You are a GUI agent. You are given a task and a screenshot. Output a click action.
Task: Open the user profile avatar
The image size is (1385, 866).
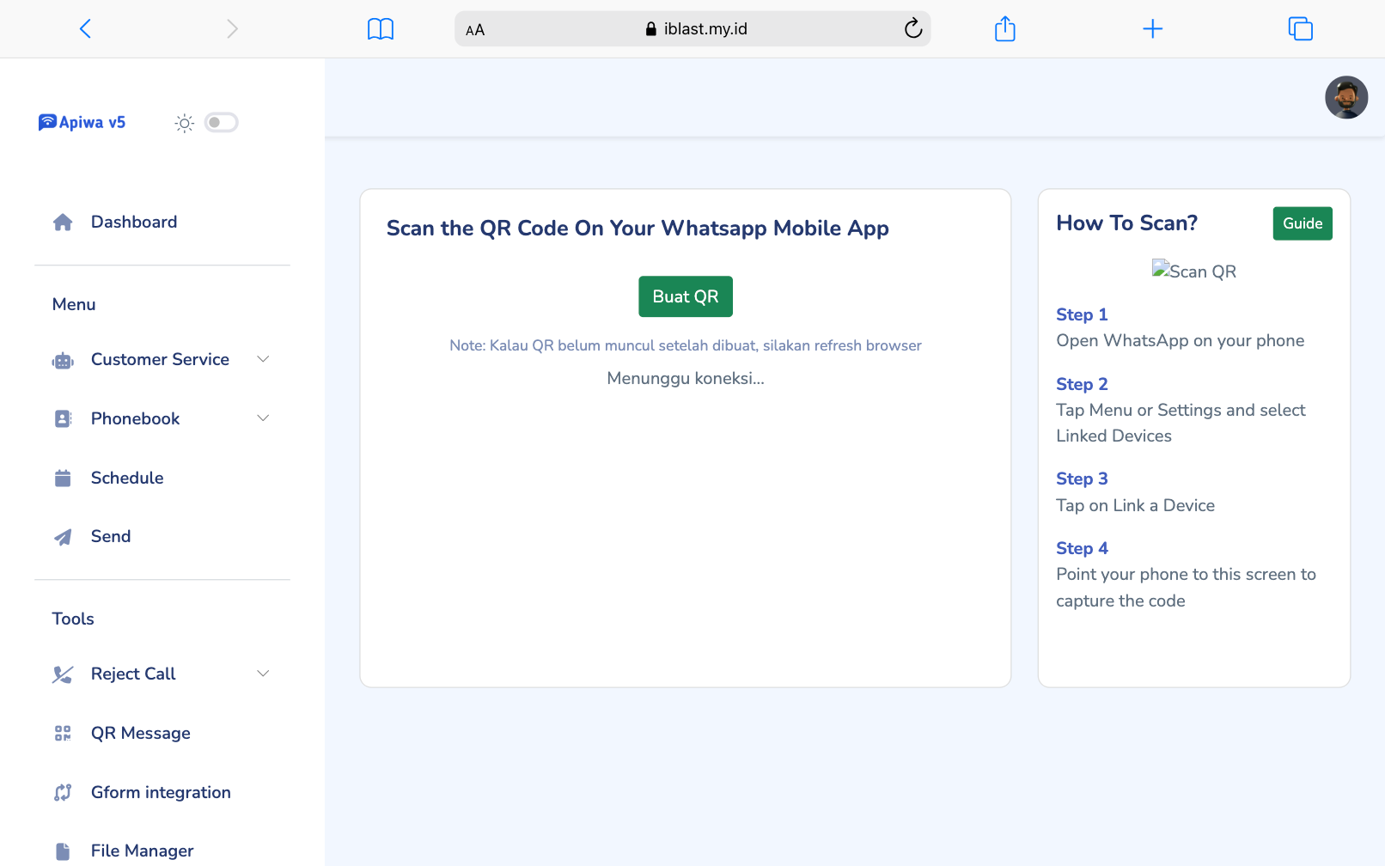point(1345,97)
